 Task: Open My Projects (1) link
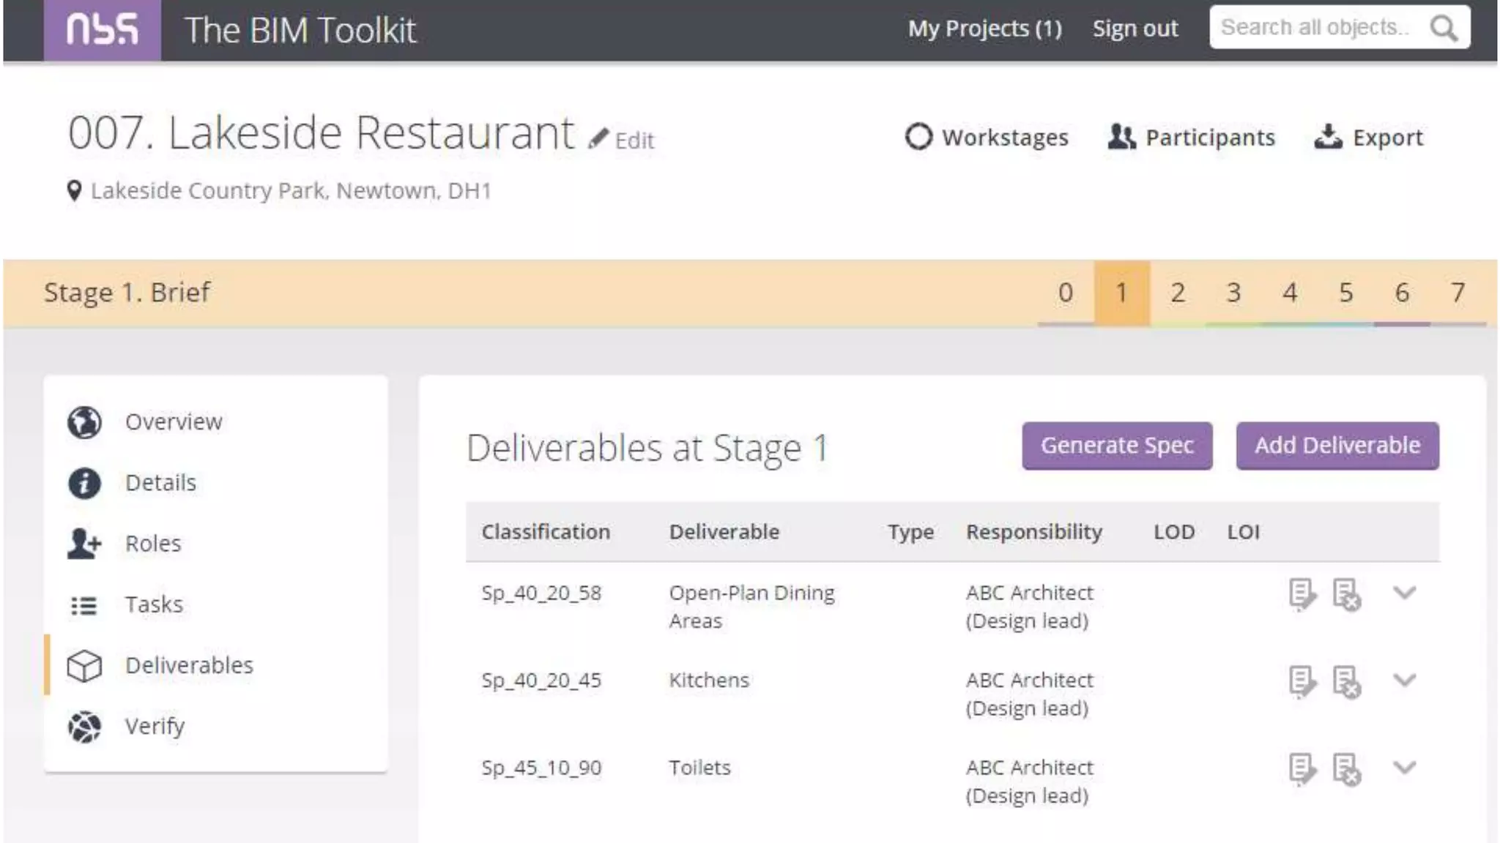pyautogui.click(x=984, y=29)
